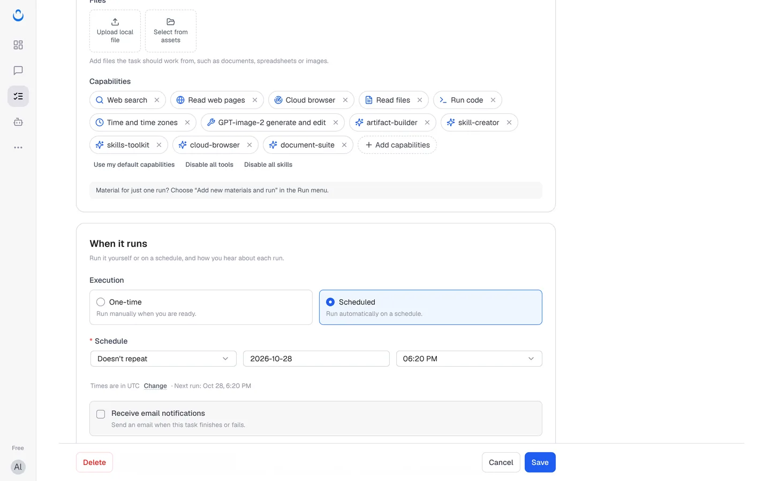The width and height of the screenshot is (771, 481).
Task: Click the 2026-10-28 date field
Action: tap(316, 359)
